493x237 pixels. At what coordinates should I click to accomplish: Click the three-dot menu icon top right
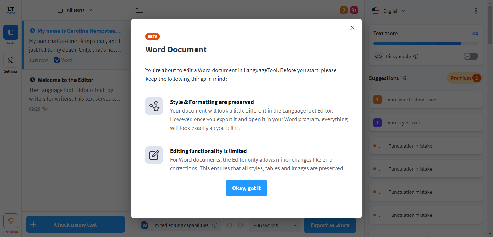[x=476, y=11]
